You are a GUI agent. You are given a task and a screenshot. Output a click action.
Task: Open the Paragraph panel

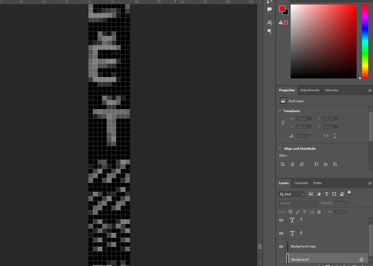tap(269, 31)
